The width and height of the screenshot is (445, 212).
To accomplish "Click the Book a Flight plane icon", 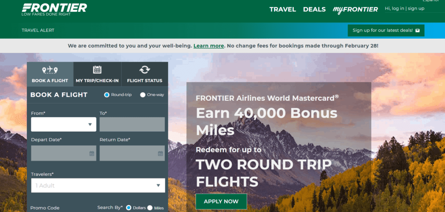I will click(x=50, y=70).
